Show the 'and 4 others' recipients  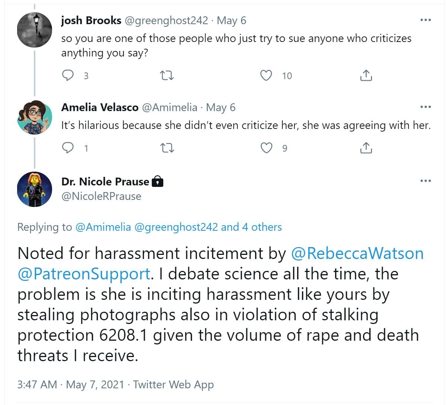pos(251,227)
